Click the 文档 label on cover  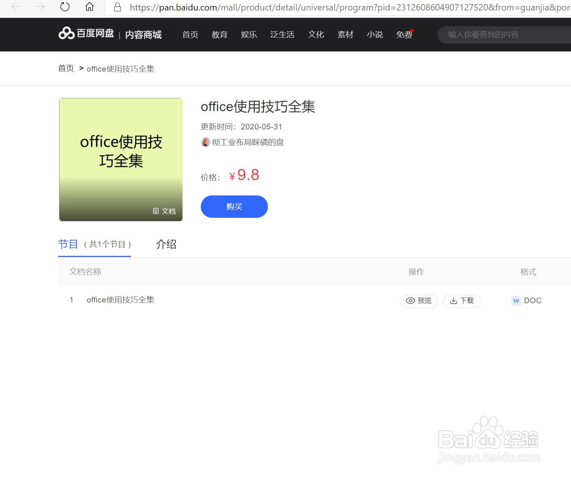point(164,211)
